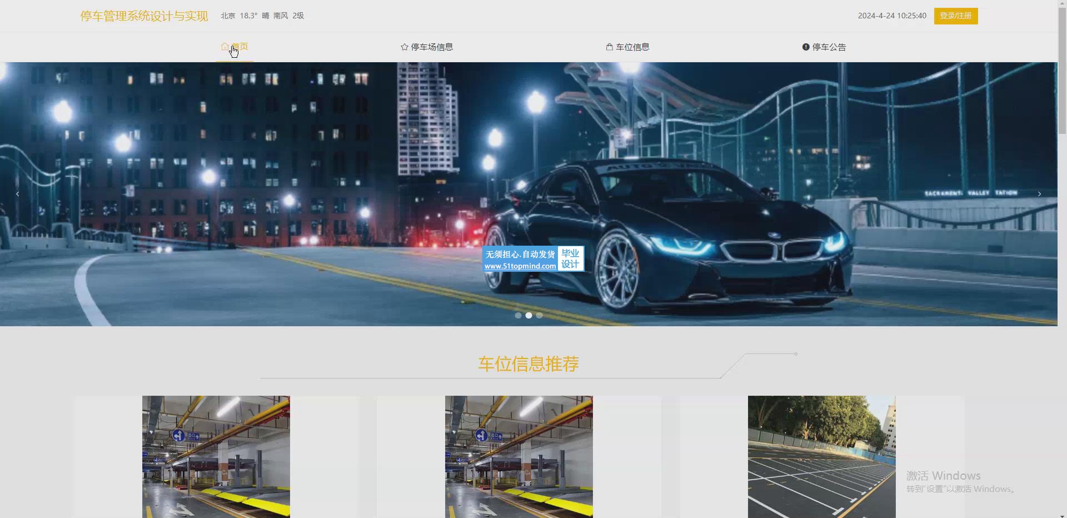1067x518 pixels.
Task: Open the 停车场信息 menu item
Action: [x=427, y=47]
